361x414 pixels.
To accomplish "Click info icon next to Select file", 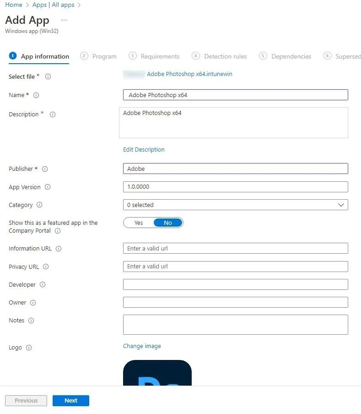I will point(48,76).
